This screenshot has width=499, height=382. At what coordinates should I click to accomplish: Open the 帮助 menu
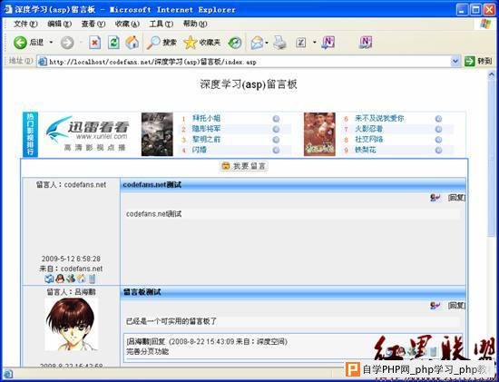point(195,24)
